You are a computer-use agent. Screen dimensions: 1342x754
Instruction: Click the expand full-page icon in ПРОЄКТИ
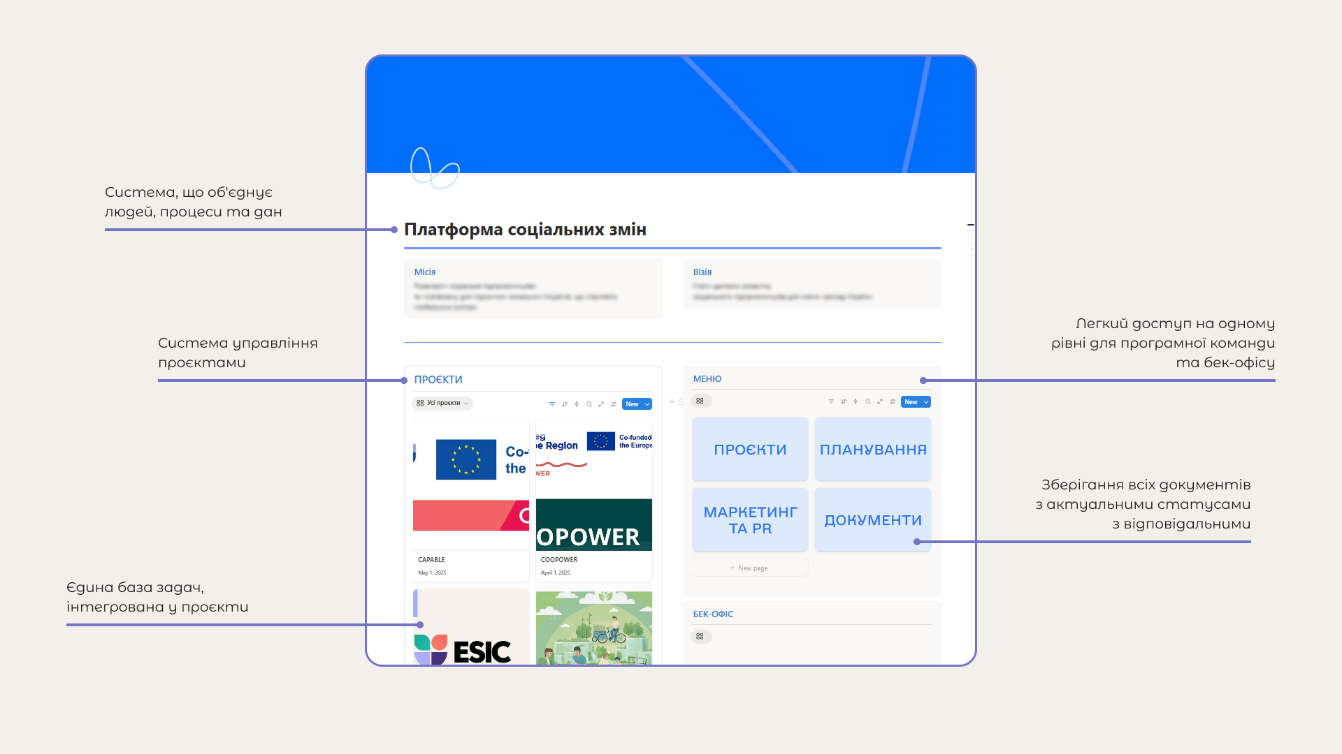click(601, 404)
